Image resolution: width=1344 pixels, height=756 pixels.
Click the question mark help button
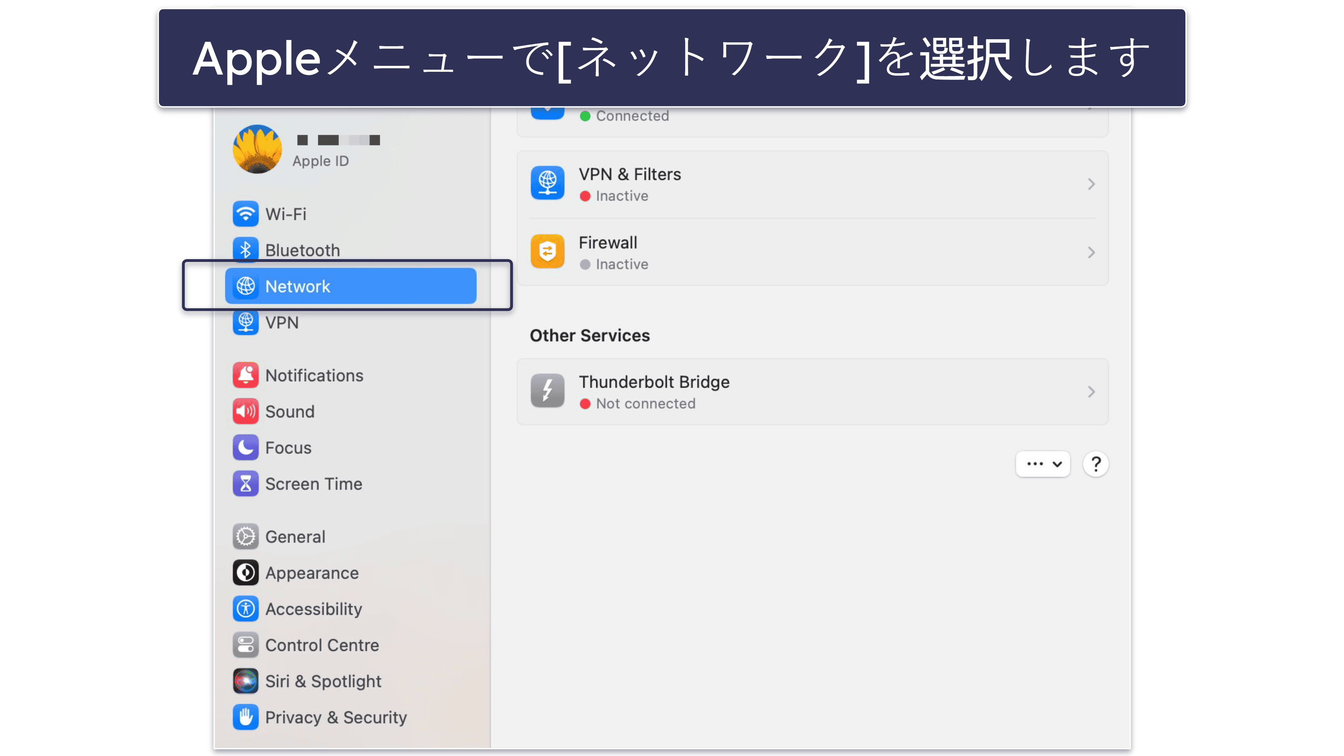(1096, 464)
